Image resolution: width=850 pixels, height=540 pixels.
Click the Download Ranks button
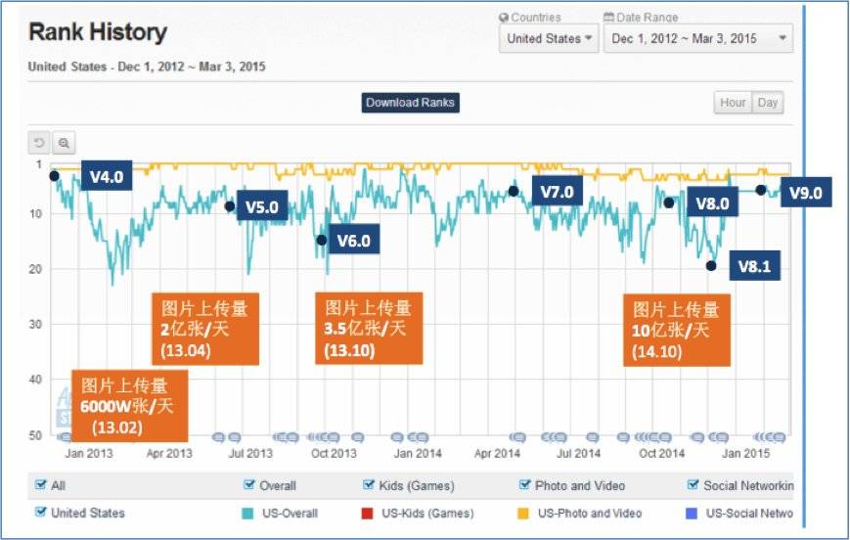pos(411,103)
